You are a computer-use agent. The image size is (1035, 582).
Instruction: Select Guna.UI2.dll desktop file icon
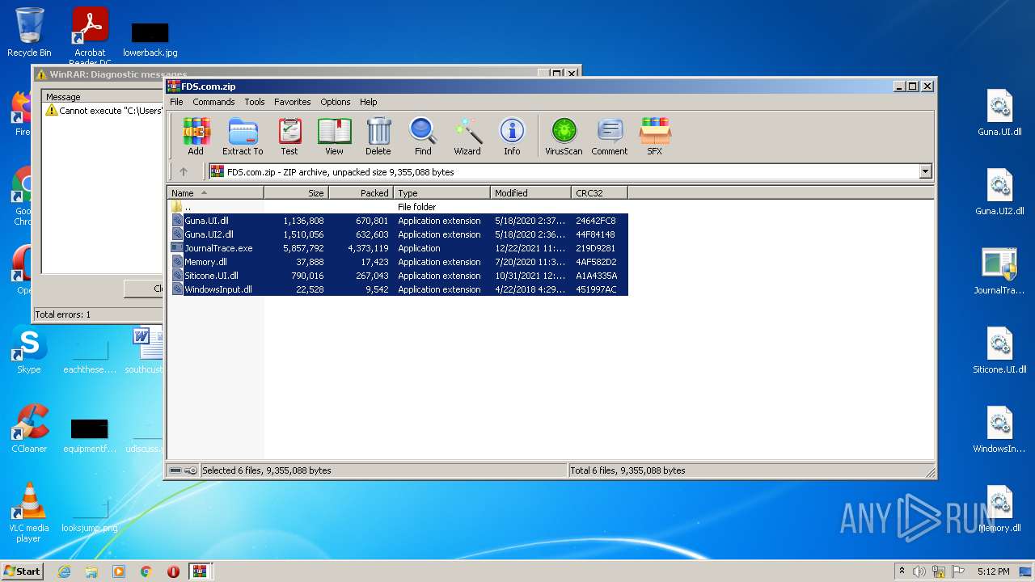(x=999, y=192)
